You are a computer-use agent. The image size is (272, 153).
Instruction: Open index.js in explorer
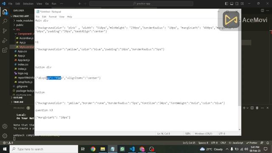pos(22,69)
